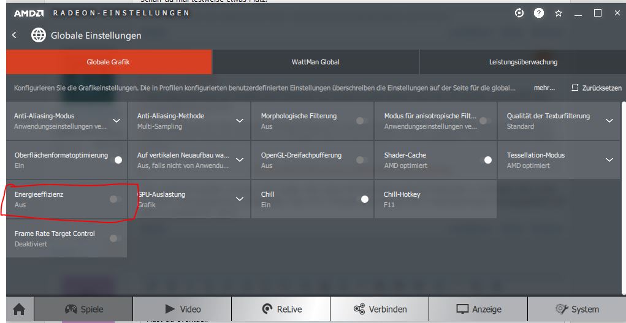Click the Multi-Sampling value text
Screen dimensions: 626x323
coord(159,126)
